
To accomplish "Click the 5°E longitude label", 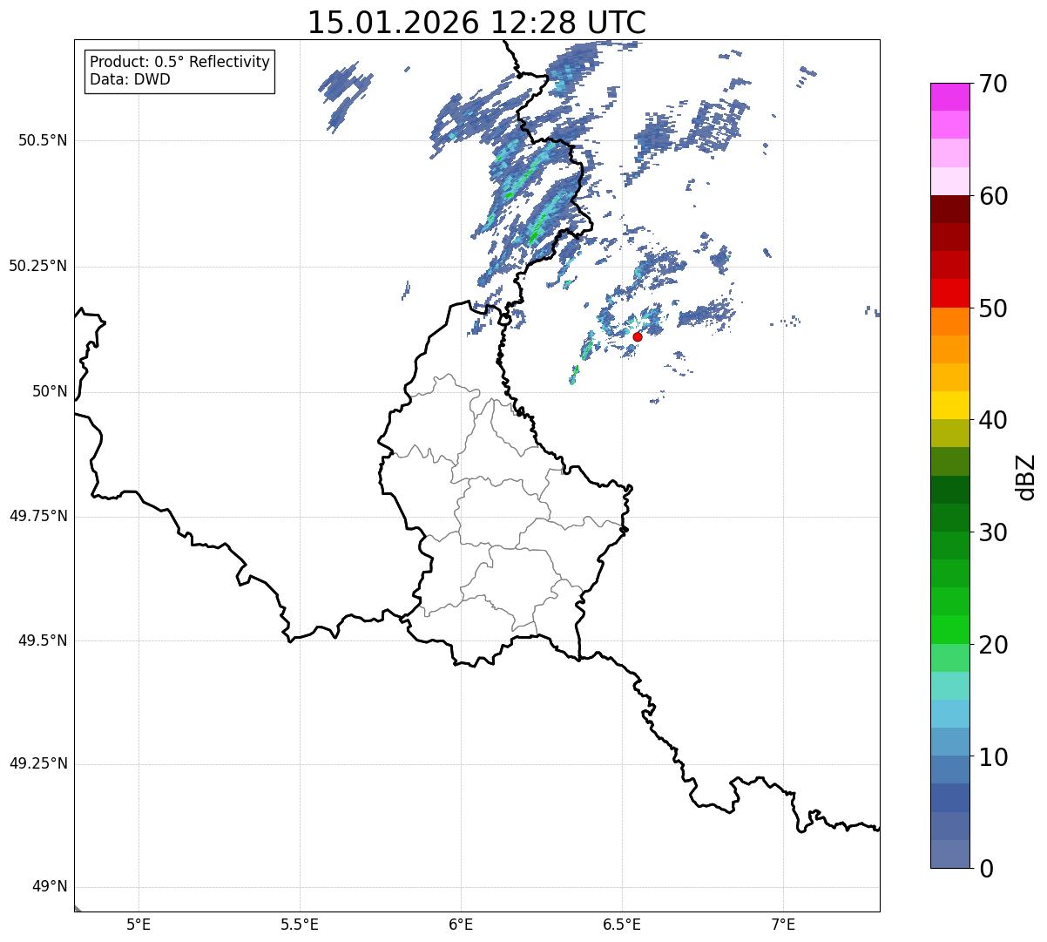I will 138,925.
